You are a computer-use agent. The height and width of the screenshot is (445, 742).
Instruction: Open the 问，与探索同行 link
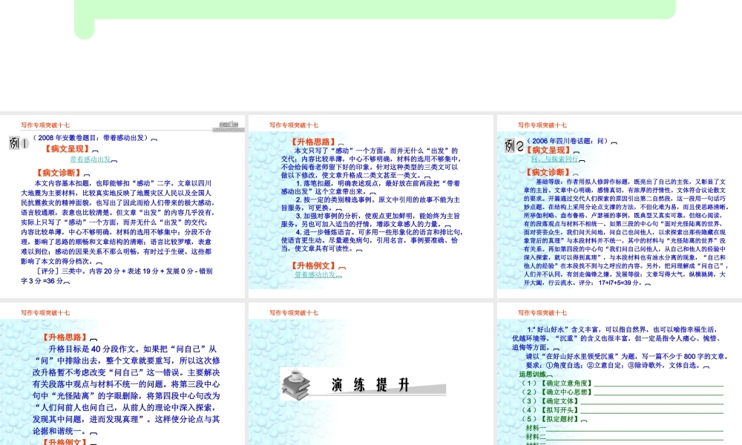554,159
